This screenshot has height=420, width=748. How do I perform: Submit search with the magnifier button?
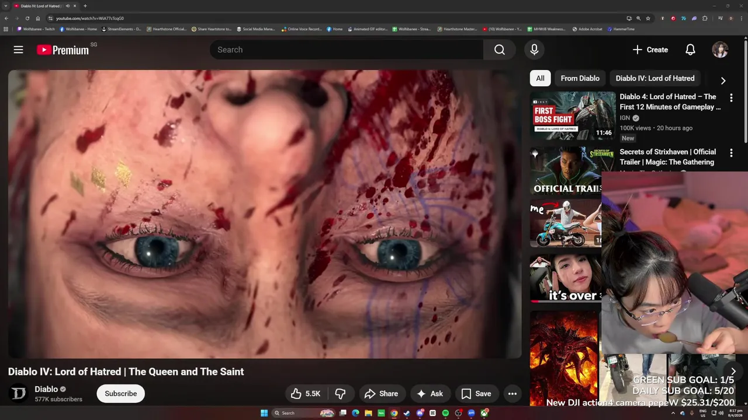click(x=499, y=50)
